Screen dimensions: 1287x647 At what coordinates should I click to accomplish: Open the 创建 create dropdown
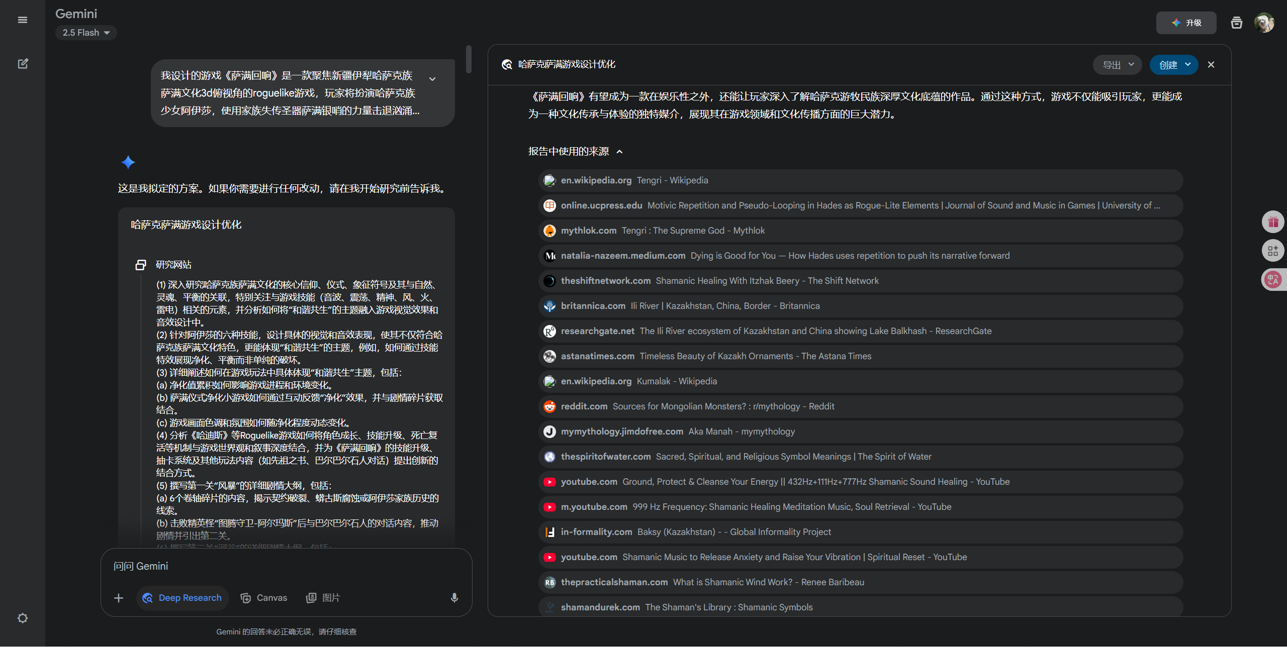(1174, 65)
